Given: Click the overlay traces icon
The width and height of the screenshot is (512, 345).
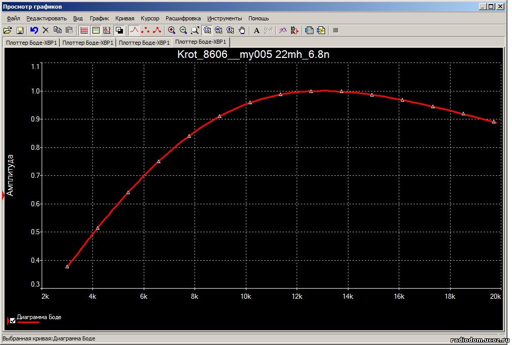Looking at the screenshot, I should [283, 30].
